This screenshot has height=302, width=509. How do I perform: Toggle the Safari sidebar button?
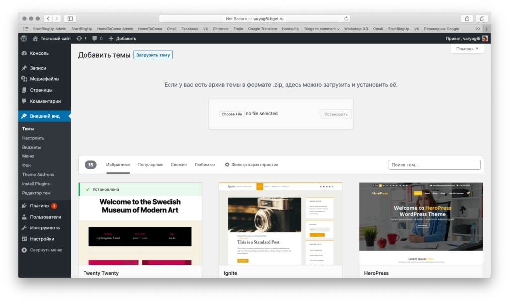tap(70, 19)
